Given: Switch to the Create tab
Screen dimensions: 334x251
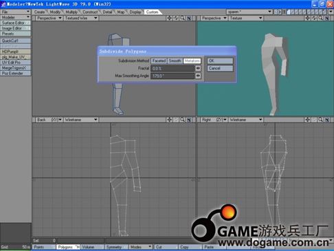Looking at the screenshot, I should (40, 12).
